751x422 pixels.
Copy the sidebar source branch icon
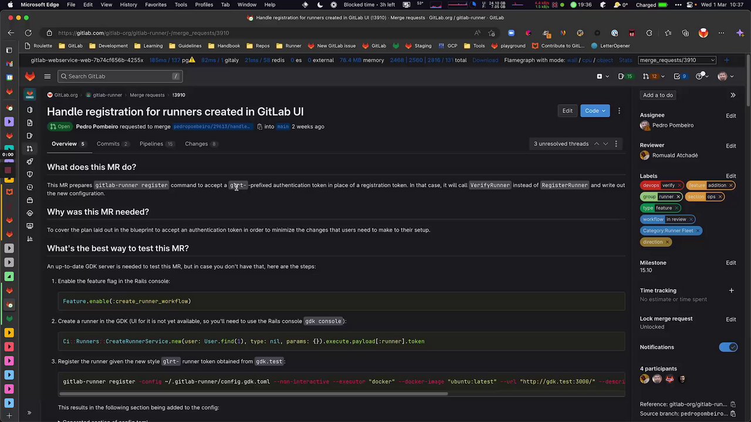point(733,414)
